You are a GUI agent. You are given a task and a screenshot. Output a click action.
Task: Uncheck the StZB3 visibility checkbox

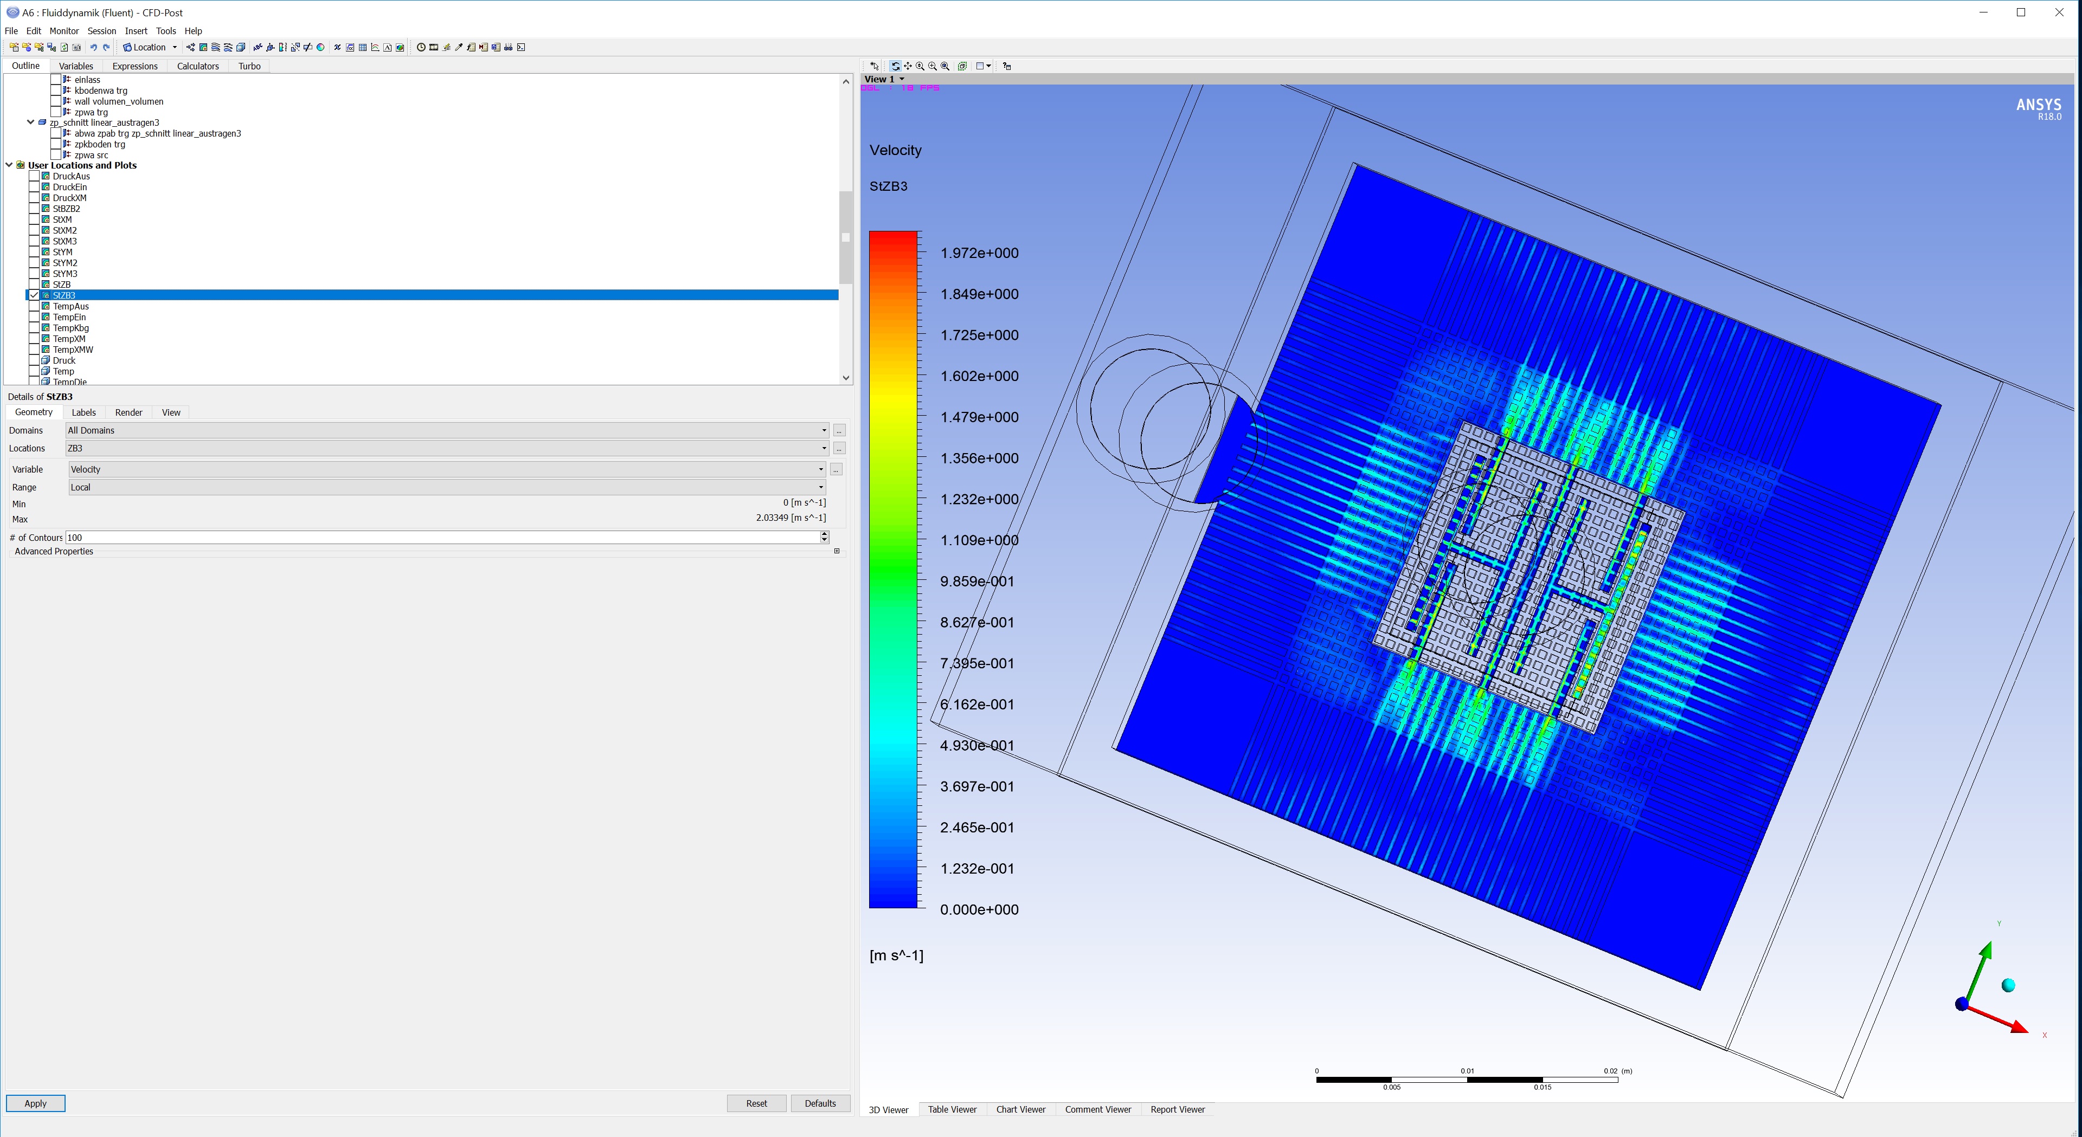point(34,296)
